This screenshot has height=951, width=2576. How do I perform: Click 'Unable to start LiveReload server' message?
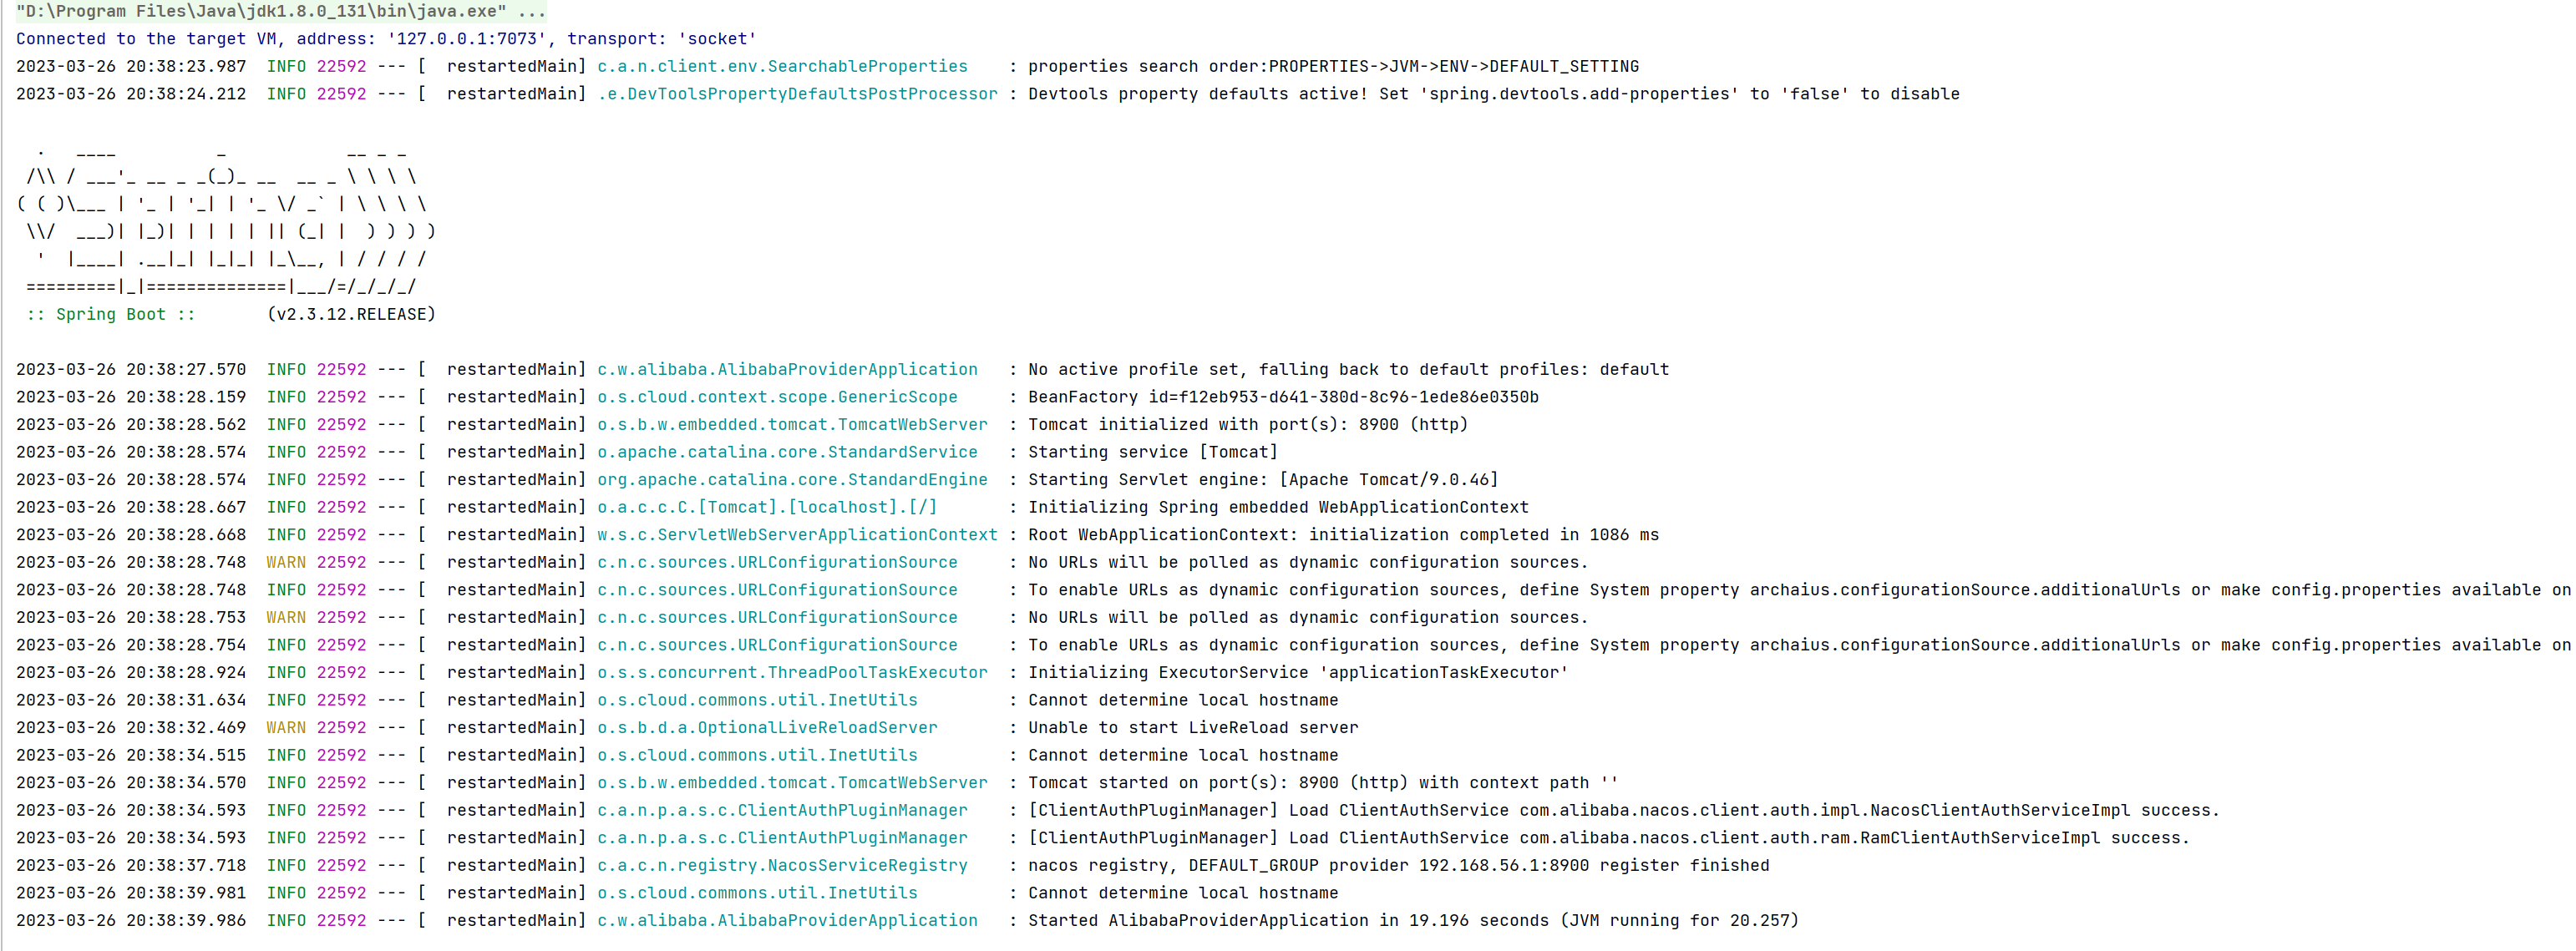(1192, 728)
